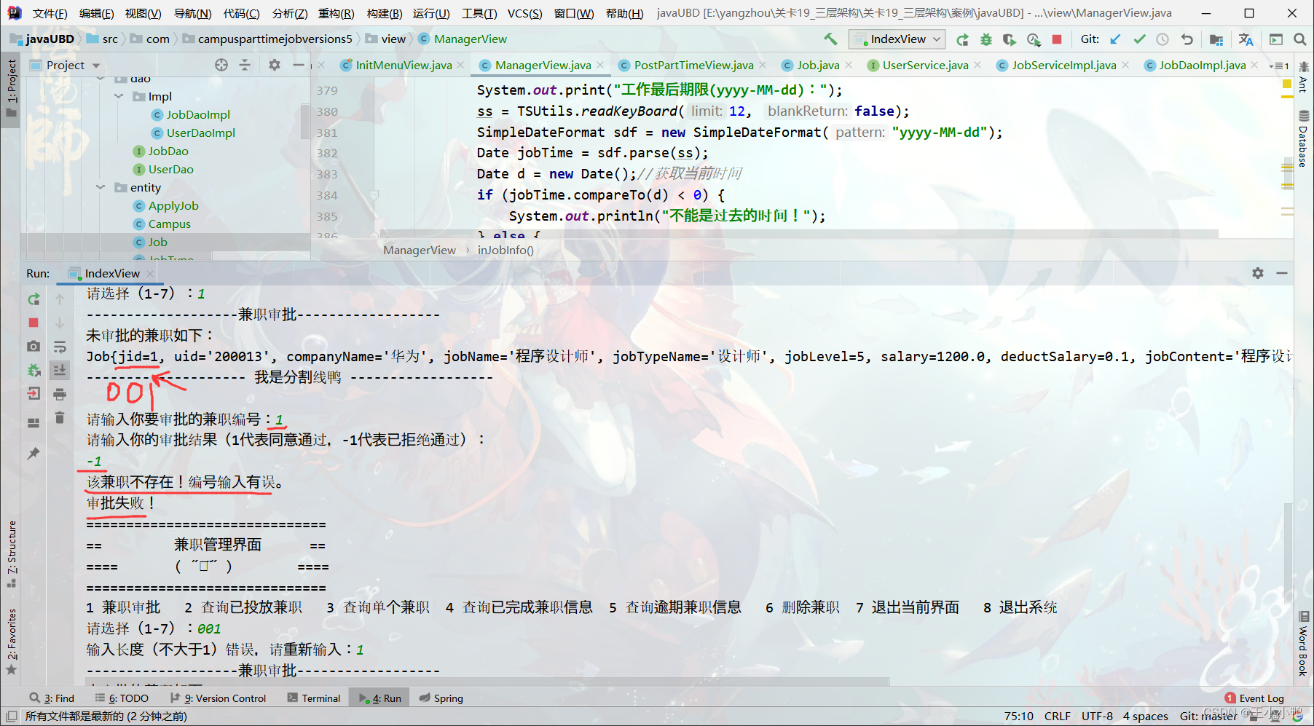Image resolution: width=1314 pixels, height=726 pixels.
Task: Commit changes using the green checkmark
Action: click(x=1139, y=39)
